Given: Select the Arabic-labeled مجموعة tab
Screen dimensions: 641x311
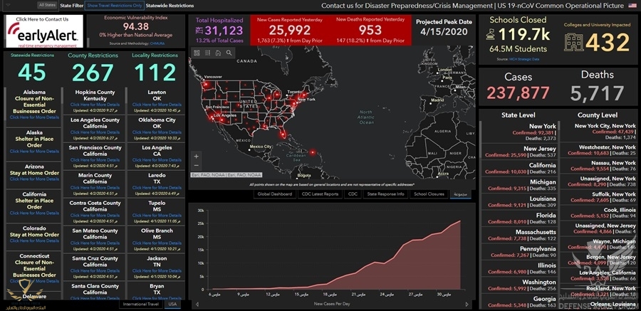Looking at the screenshot, I should tap(460, 194).
